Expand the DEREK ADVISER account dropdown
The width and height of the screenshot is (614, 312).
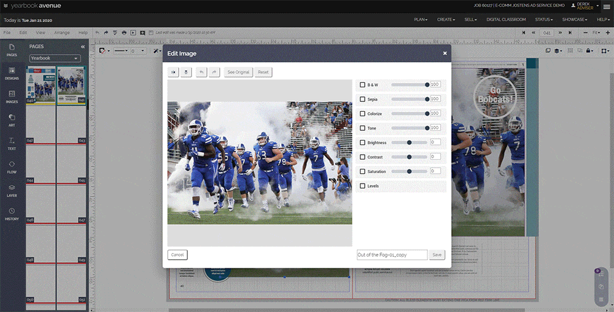tap(585, 6)
